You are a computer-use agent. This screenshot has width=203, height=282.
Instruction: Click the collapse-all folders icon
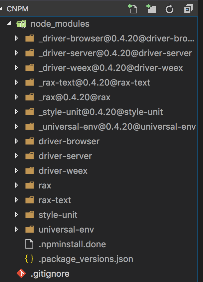click(188, 9)
